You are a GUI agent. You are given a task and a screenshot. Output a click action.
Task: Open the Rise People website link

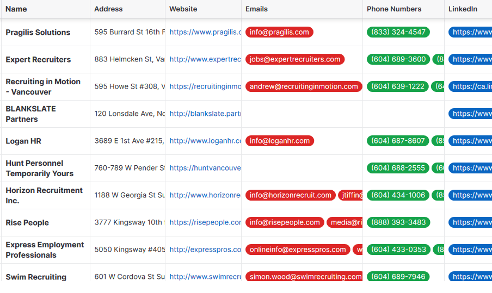click(x=205, y=222)
